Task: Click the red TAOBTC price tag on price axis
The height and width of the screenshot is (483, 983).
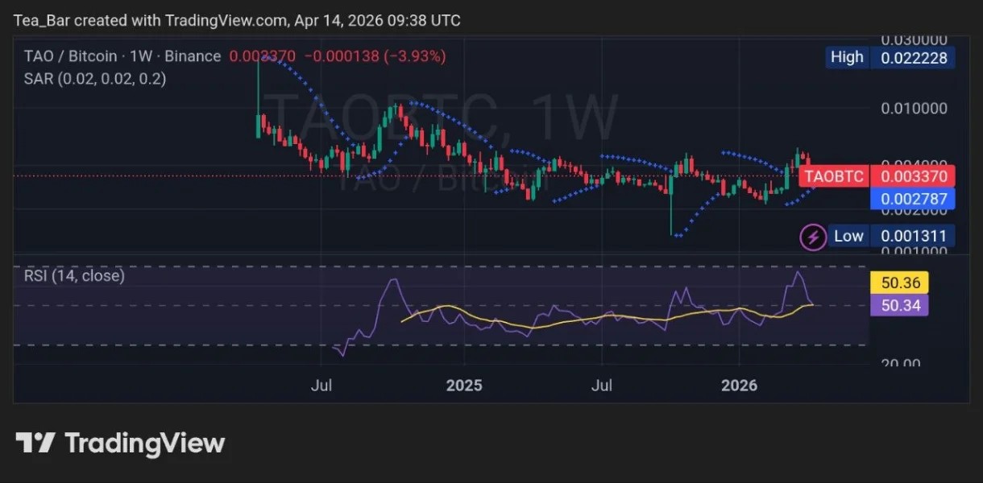Action: [834, 176]
